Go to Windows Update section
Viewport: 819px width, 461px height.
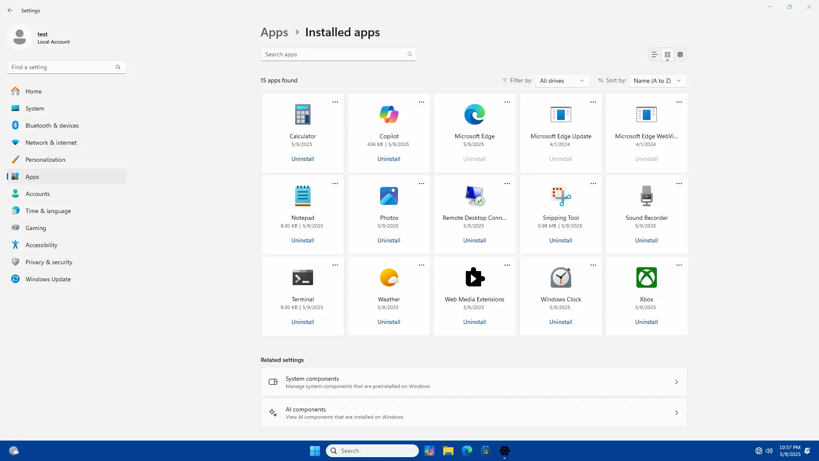(x=48, y=279)
